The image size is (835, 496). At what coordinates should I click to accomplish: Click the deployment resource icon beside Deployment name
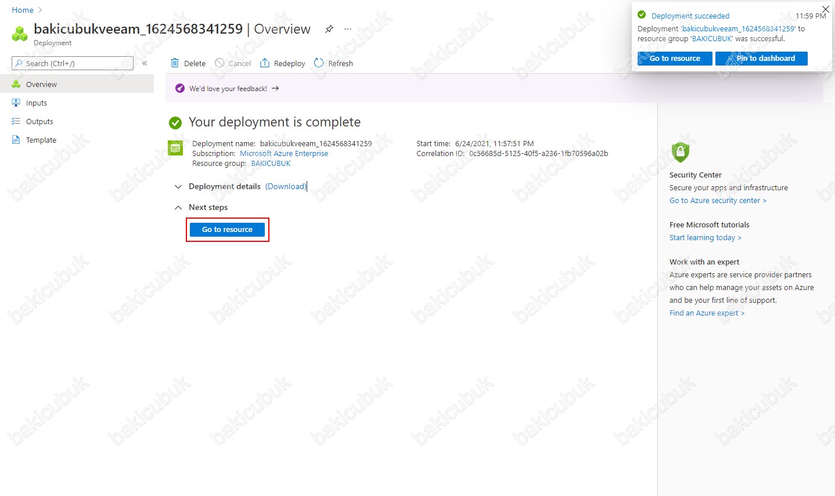(175, 148)
